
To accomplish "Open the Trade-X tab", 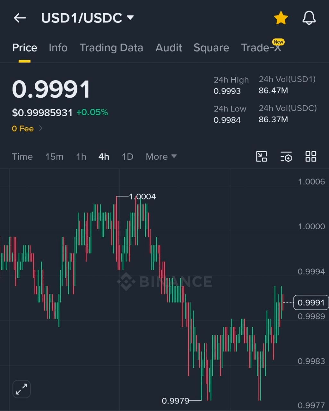I will pyautogui.click(x=261, y=48).
